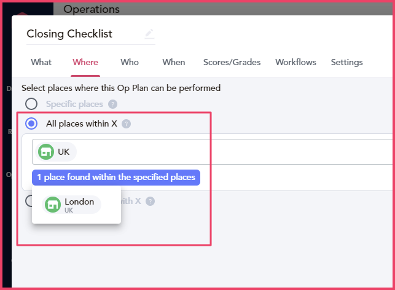This screenshot has height=290, width=395.
Task: Open the What tab
Action: [x=41, y=62]
